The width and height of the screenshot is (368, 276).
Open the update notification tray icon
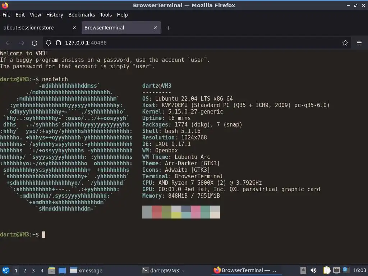345,270
